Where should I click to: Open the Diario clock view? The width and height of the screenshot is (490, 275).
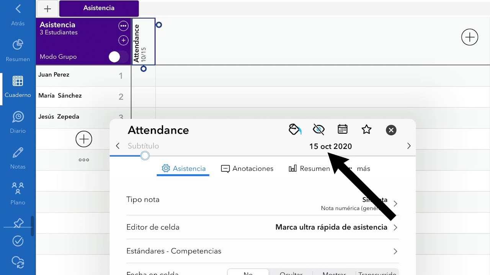[18, 122]
